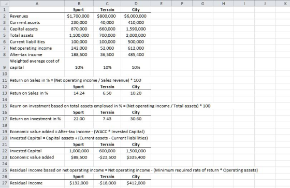This screenshot has height=188, width=290.
Task: Click the Sport header in row 1
Action: coord(78,10)
